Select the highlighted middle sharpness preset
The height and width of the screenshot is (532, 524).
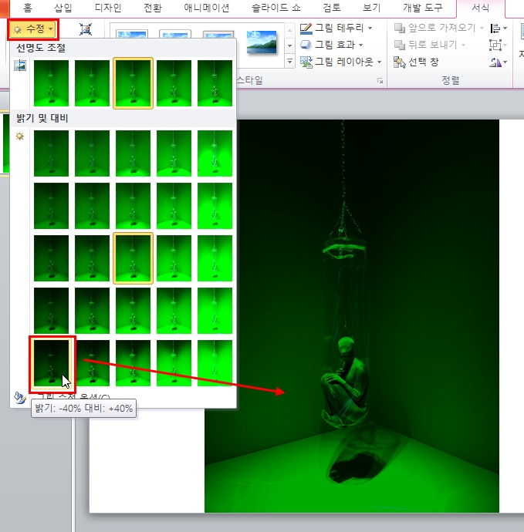[134, 83]
